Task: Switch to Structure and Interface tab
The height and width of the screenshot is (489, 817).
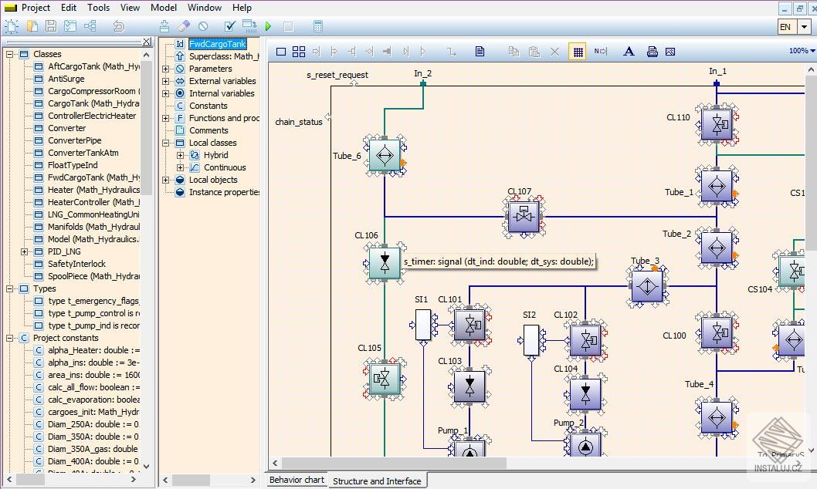Action: pos(377,481)
